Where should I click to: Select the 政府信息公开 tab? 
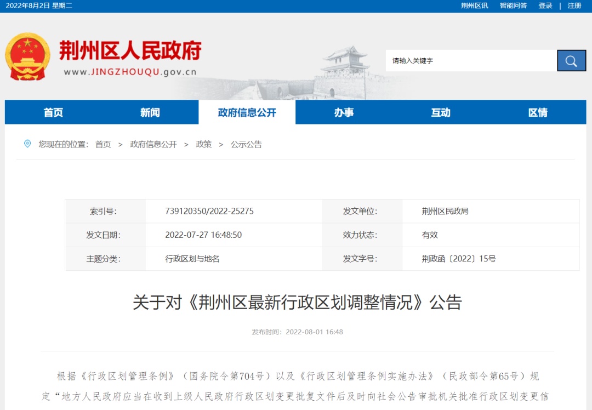point(247,112)
